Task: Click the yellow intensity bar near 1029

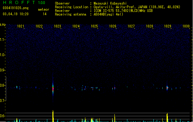Action: click(x=167, y=117)
